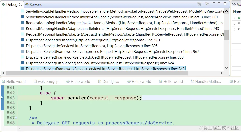This screenshot has width=241, height=132.
Task: Open the Variables view tab
Action: (x=236, y=5)
